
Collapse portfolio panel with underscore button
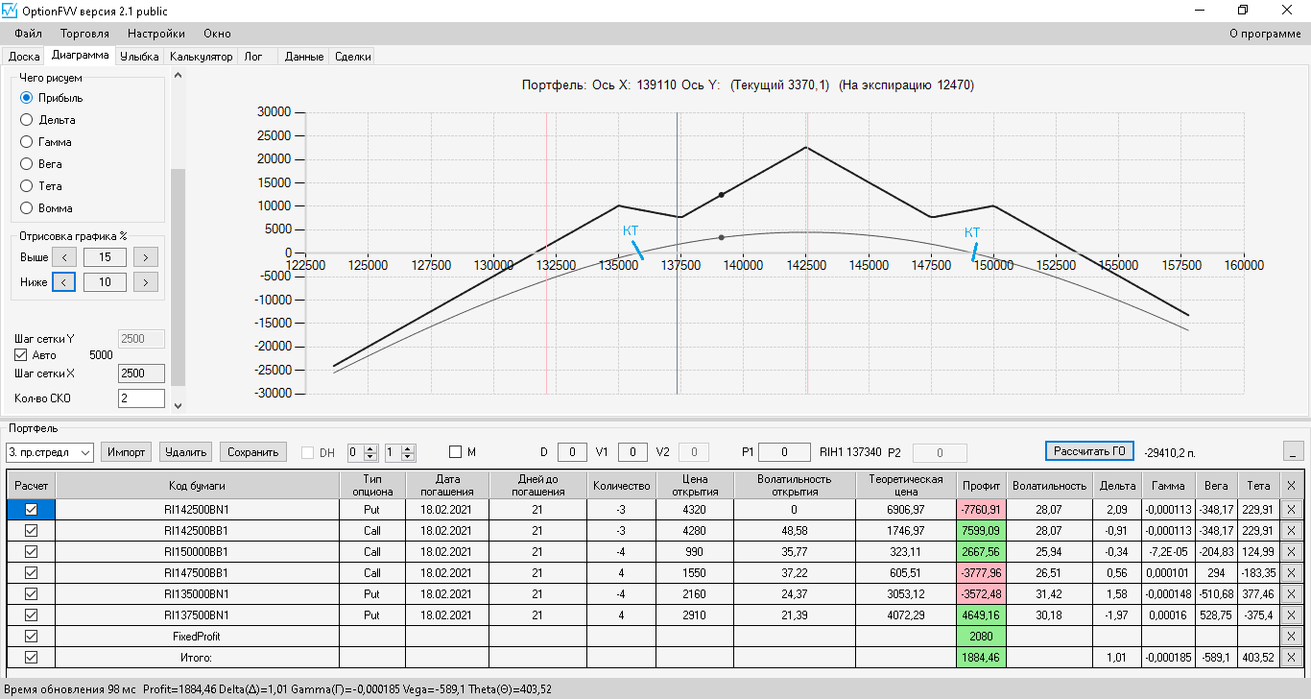click(1292, 451)
